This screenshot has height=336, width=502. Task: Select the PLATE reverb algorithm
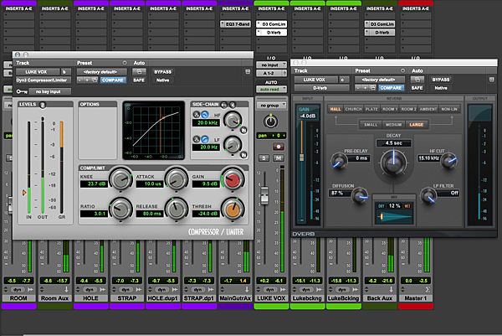[x=371, y=109]
